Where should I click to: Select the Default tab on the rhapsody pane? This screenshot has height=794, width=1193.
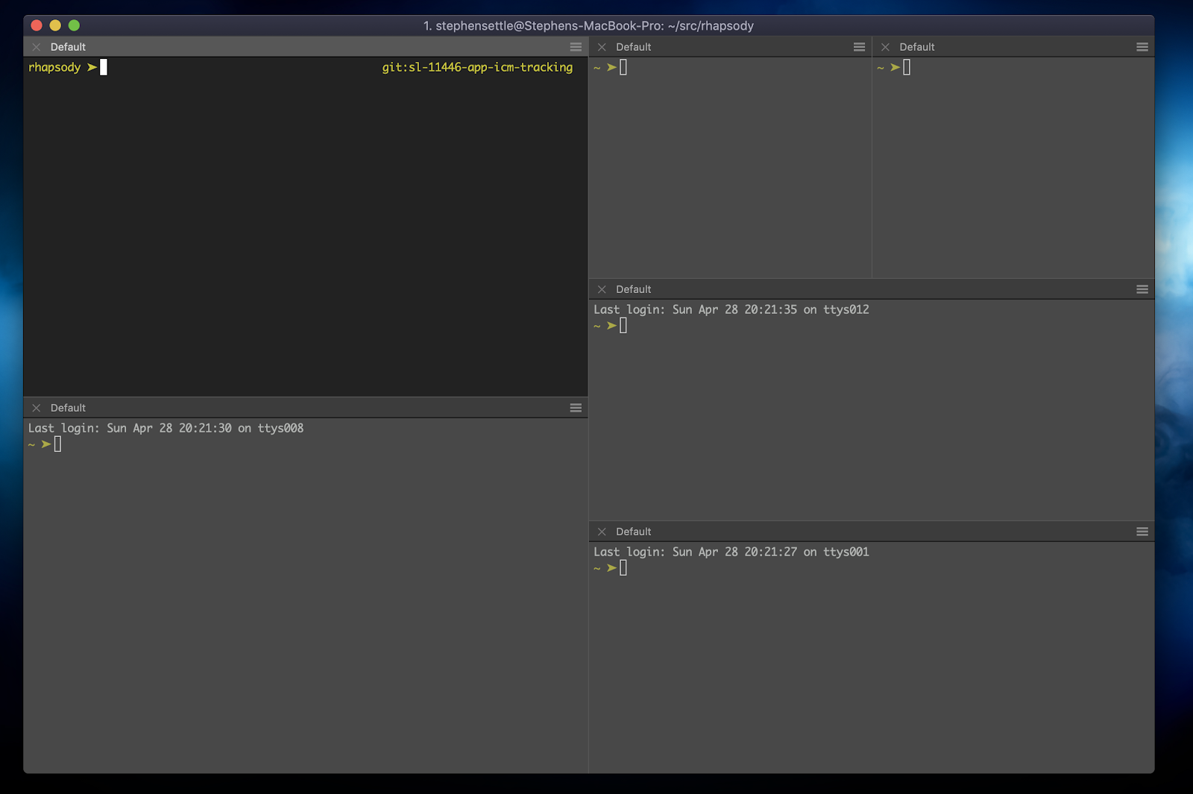point(68,46)
